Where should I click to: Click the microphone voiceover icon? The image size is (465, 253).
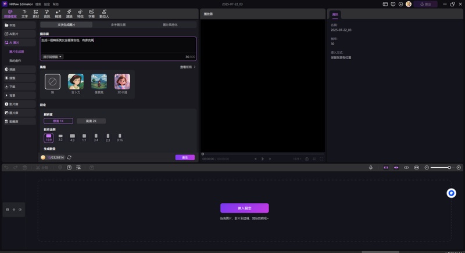(371, 168)
